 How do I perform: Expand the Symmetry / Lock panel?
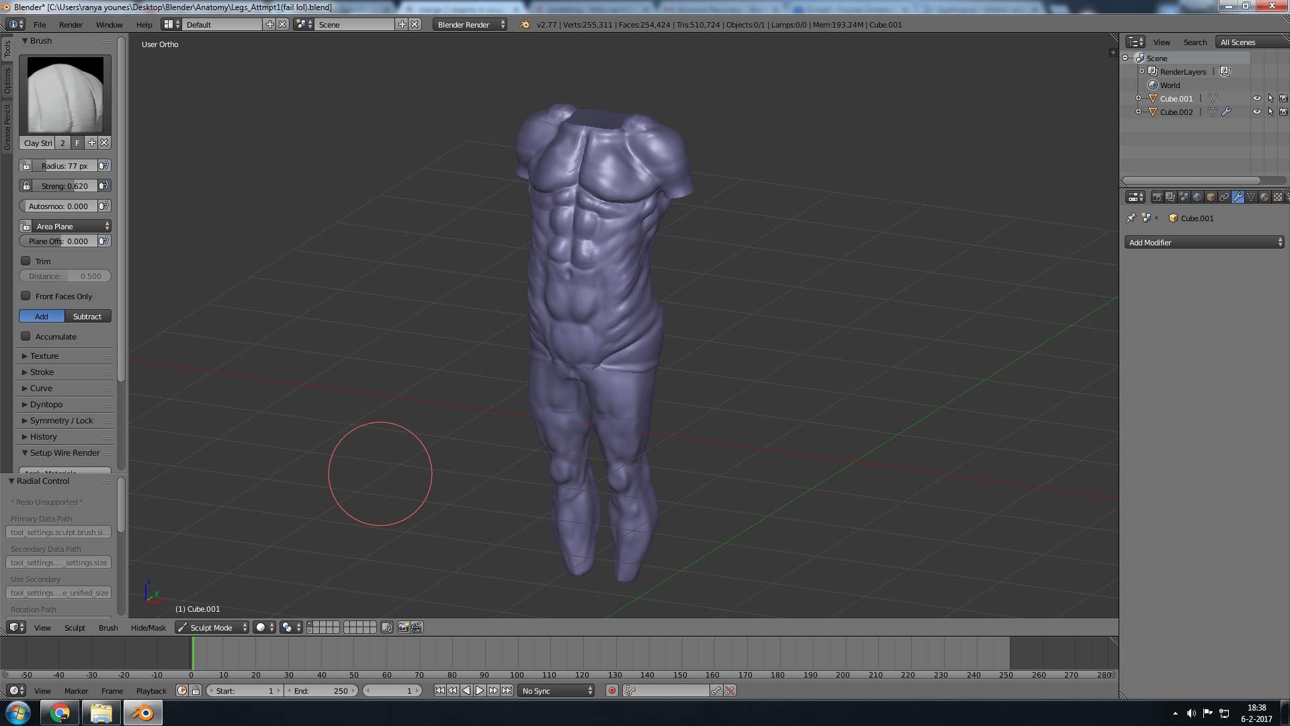61,420
